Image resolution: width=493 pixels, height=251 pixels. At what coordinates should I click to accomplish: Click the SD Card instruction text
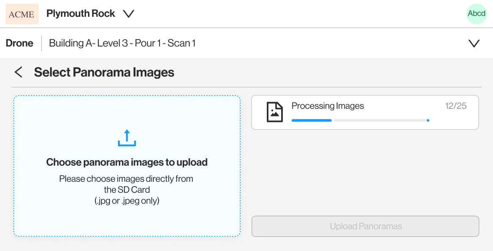[126, 184]
